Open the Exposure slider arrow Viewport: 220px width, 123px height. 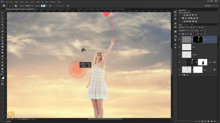click(x=46, y=6)
